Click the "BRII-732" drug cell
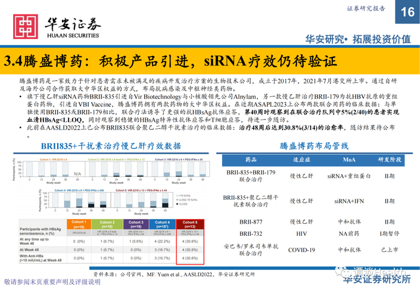This screenshot has width=420, height=291. click(x=251, y=233)
